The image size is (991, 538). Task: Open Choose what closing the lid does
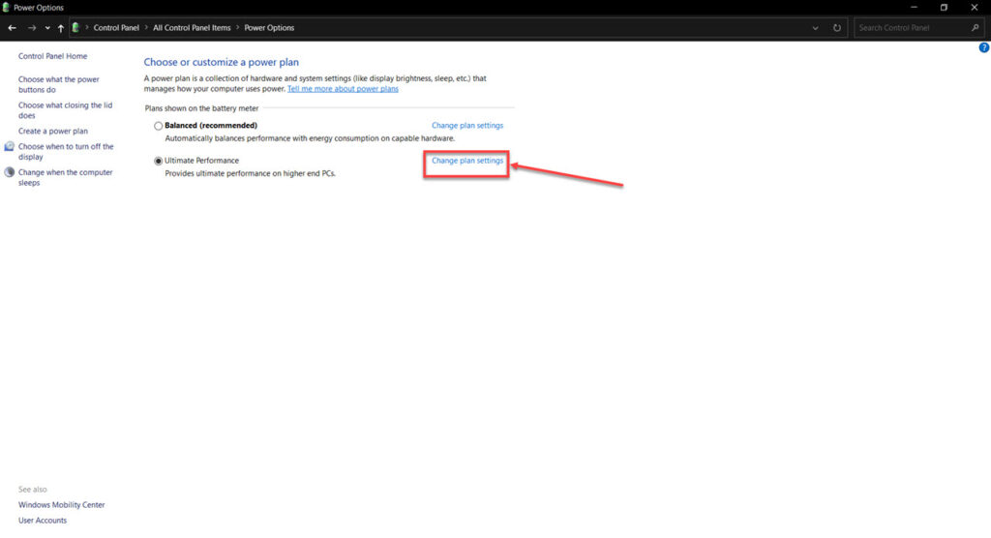(x=65, y=110)
